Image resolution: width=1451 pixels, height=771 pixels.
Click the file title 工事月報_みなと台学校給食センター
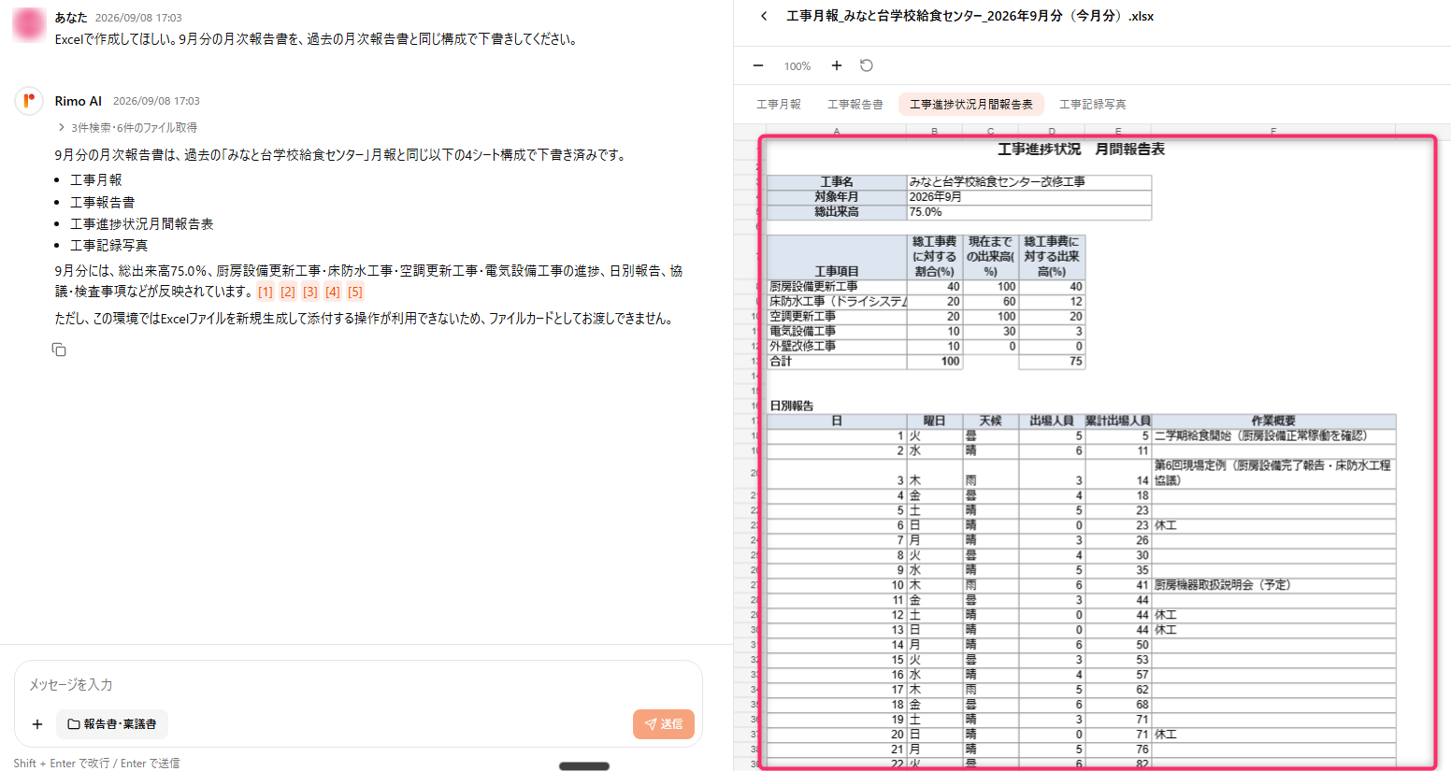(x=970, y=16)
